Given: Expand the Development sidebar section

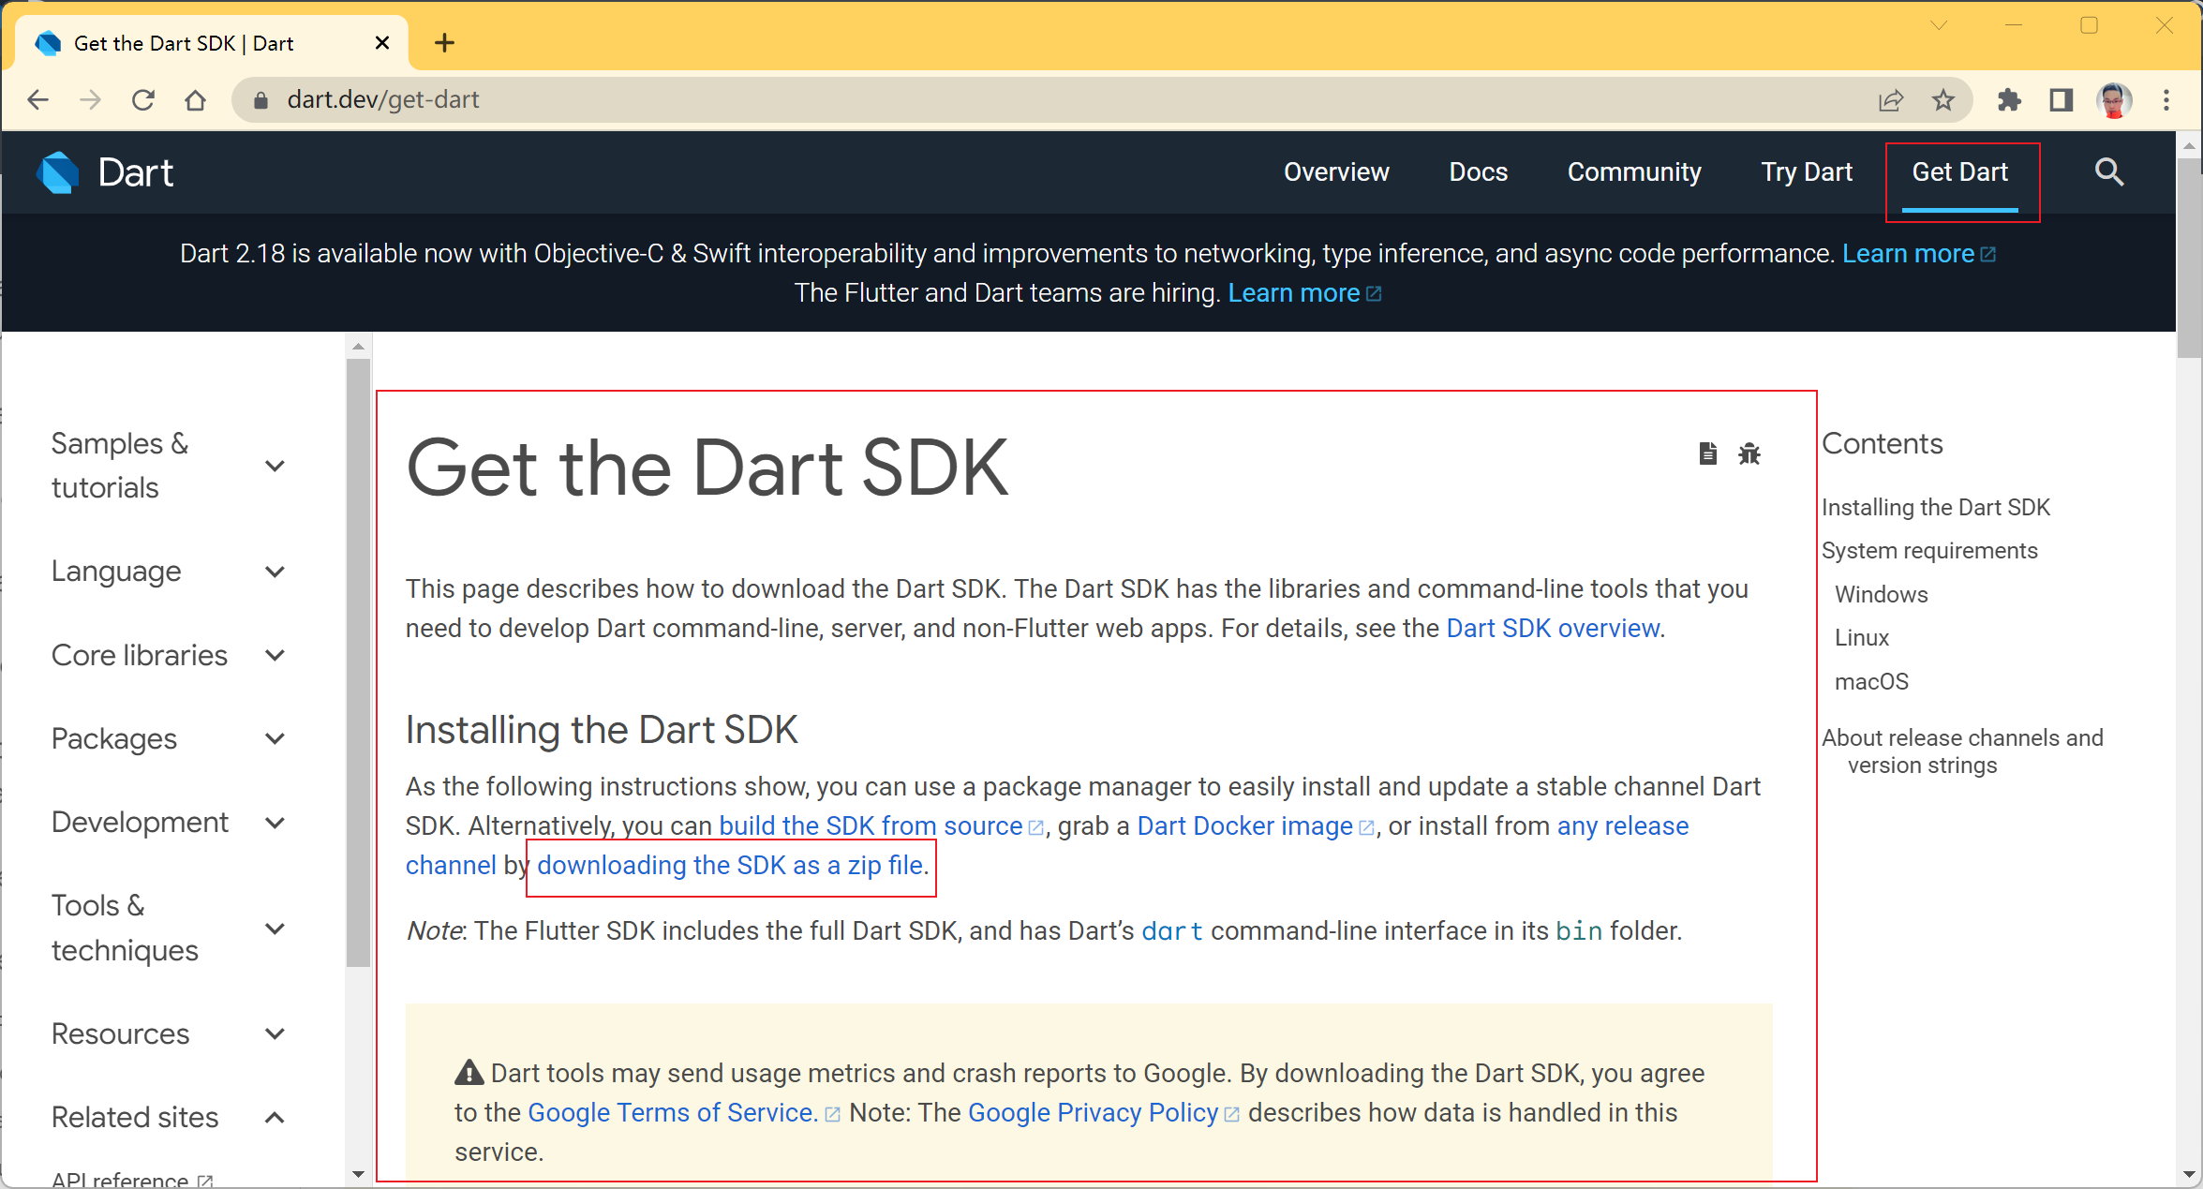Looking at the screenshot, I should (x=169, y=823).
